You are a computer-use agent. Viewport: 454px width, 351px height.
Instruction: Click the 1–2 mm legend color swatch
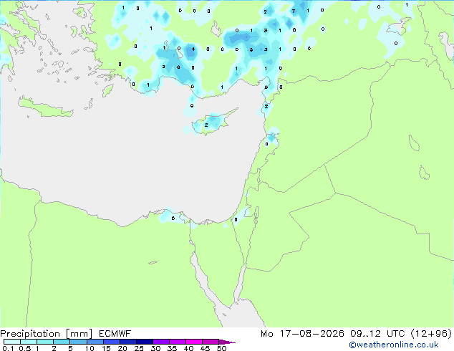(x=45, y=342)
